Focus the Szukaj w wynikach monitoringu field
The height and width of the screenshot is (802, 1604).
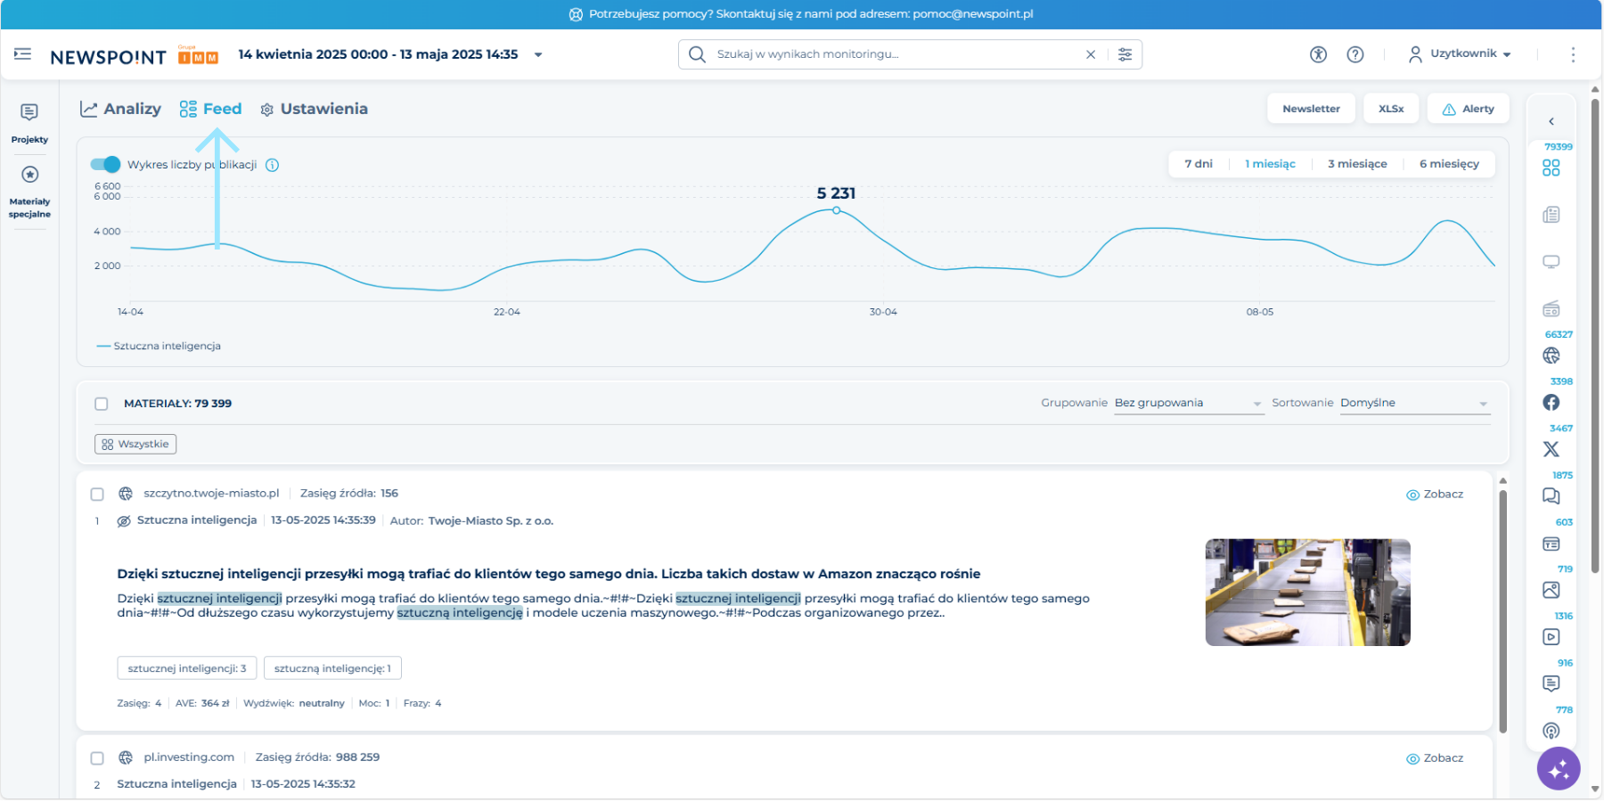[x=896, y=54]
